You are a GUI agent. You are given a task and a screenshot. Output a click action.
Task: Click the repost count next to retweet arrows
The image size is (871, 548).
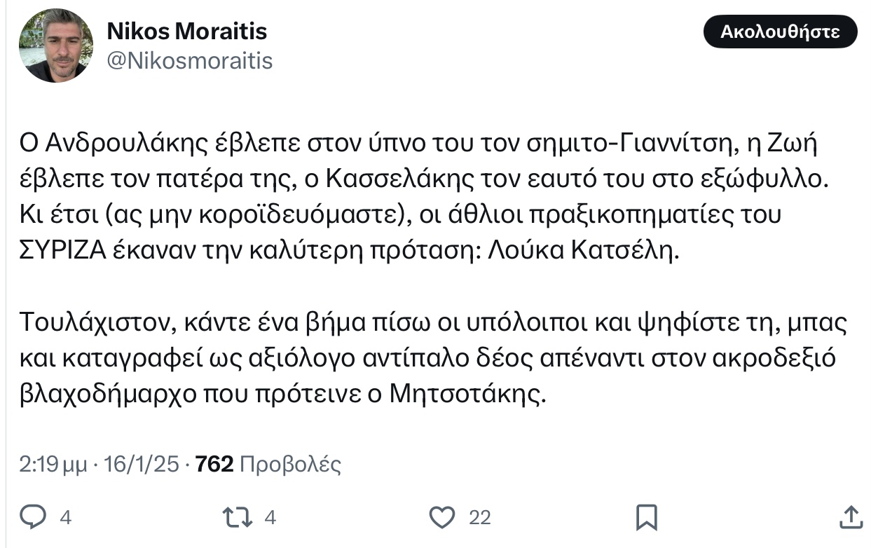point(270,518)
